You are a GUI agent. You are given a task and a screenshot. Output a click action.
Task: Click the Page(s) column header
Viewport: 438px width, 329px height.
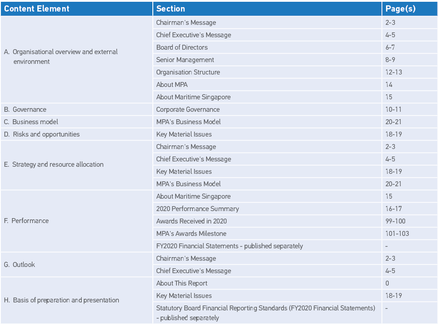(x=400, y=9)
